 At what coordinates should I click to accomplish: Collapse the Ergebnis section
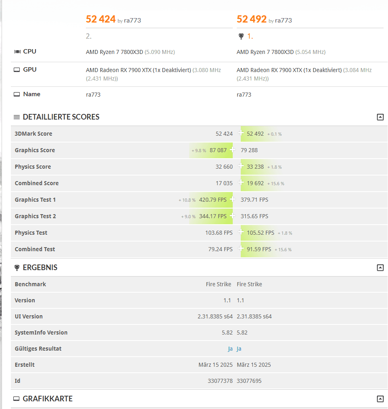(380, 268)
